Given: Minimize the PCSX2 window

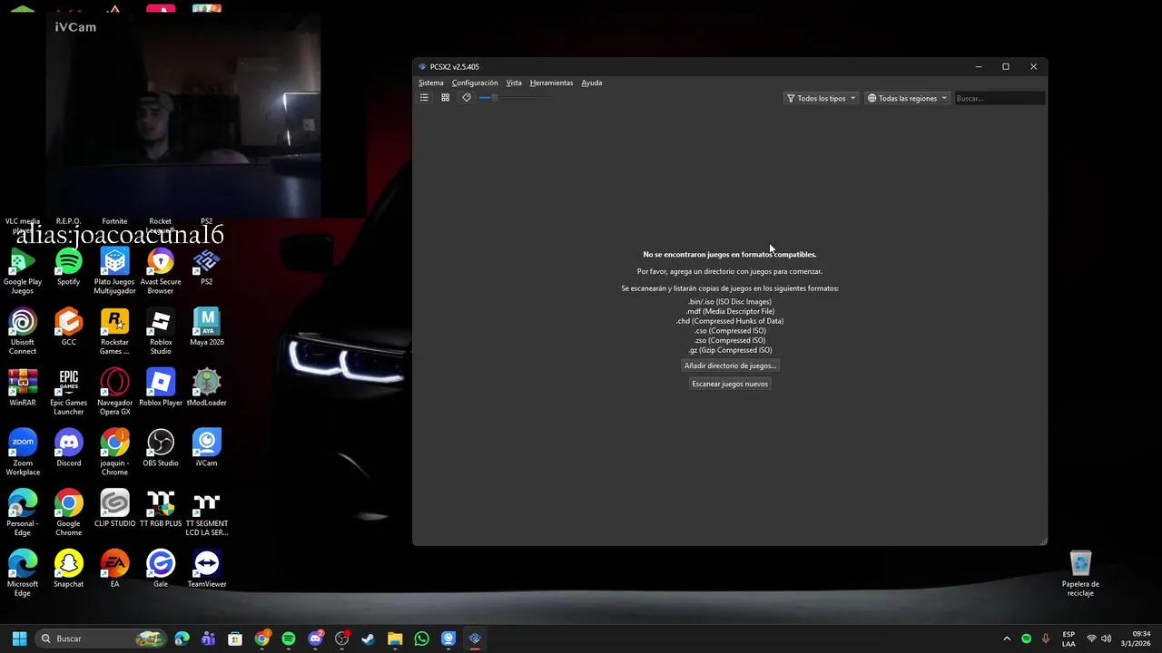Looking at the screenshot, I should pos(979,66).
